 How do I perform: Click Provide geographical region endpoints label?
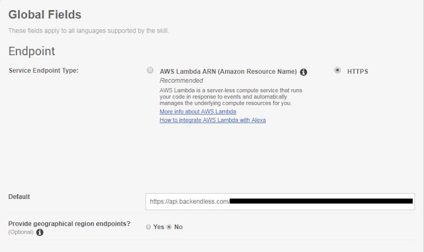(69, 224)
